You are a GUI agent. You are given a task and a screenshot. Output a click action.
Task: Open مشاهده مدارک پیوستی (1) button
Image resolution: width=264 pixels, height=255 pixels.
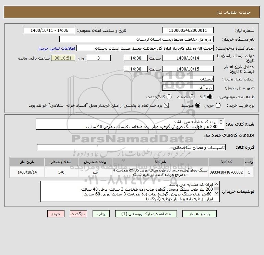[x=146, y=214]
